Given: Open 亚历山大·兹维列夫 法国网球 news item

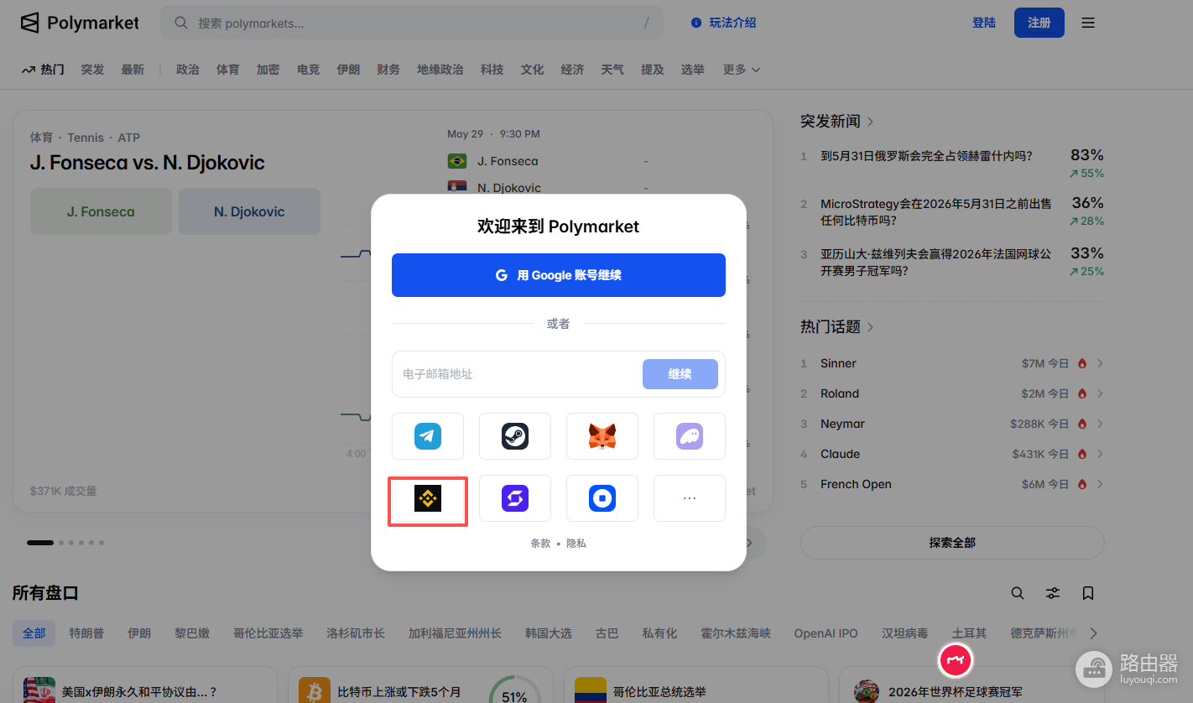Looking at the screenshot, I should [x=935, y=263].
